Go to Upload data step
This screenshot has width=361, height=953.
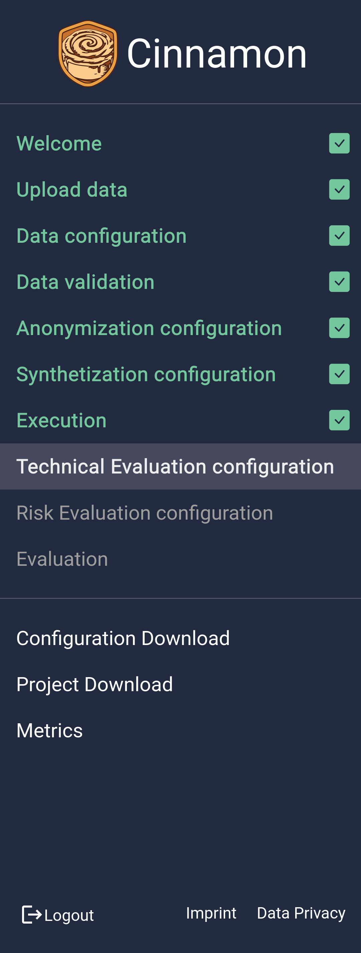tap(180, 189)
